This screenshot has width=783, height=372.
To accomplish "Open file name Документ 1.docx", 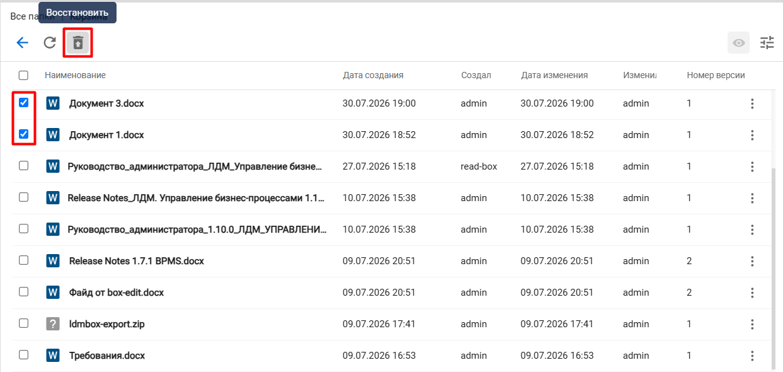I will pyautogui.click(x=106, y=135).
